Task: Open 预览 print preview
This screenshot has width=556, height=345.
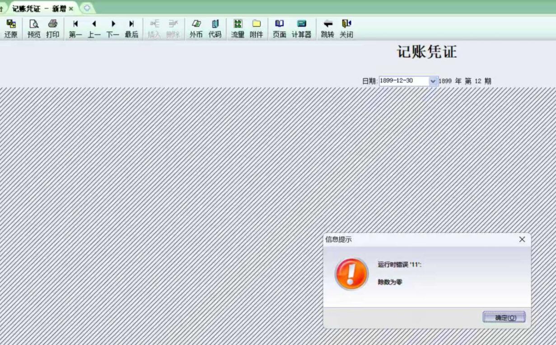Action: click(x=34, y=28)
